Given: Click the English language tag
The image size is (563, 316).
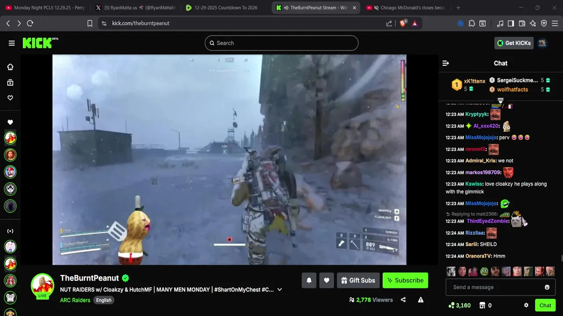Looking at the screenshot, I should coord(104,300).
